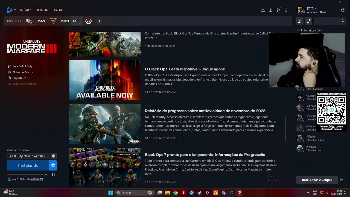
Task: Open Epic Games from the taskbar
Action: click(x=208, y=193)
